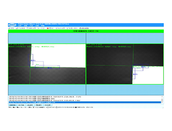Open the 产品 menu in the menu bar
172x131 pixels.
[31, 26]
